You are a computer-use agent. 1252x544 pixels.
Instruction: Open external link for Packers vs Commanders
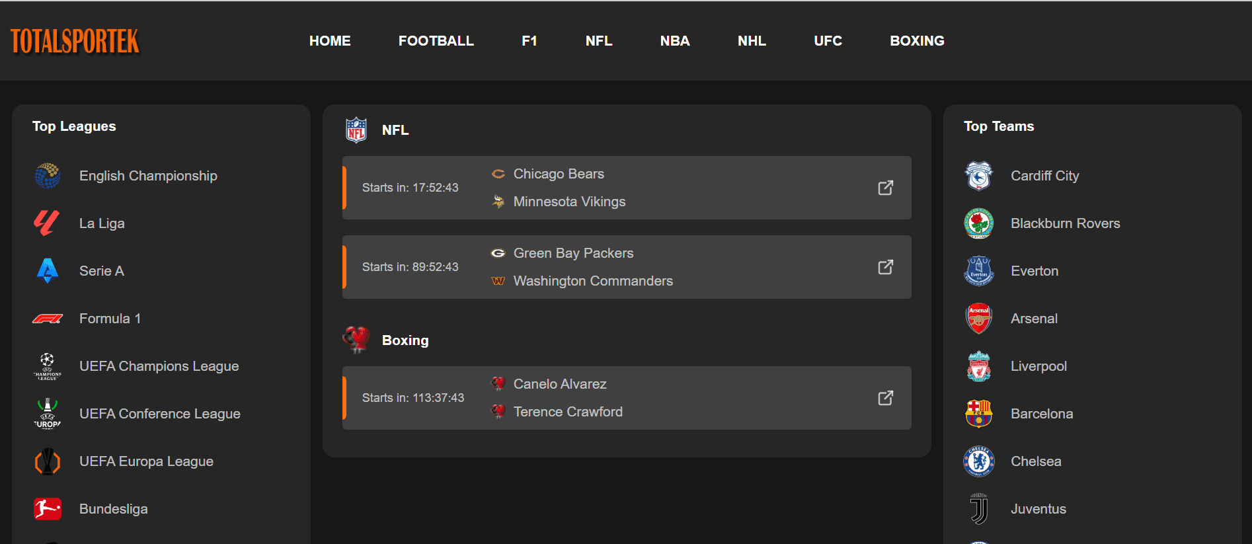tap(885, 267)
